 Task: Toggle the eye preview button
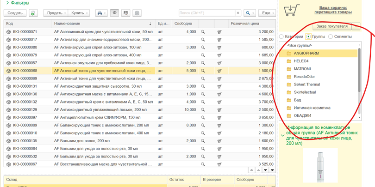click(x=114, y=13)
